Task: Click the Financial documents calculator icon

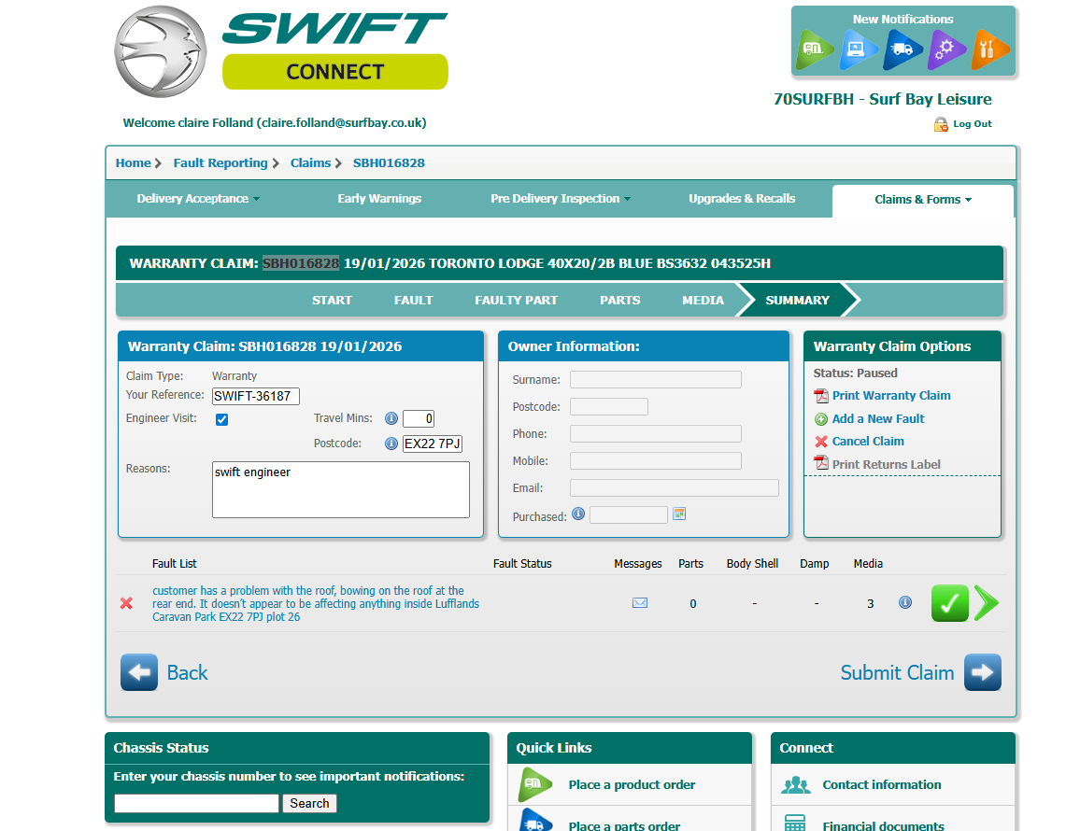Action: tap(795, 823)
